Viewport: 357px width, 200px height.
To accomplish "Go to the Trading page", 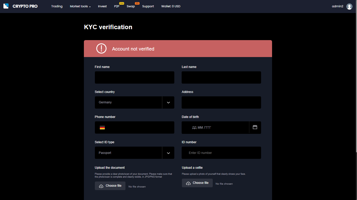I will pos(57,7).
